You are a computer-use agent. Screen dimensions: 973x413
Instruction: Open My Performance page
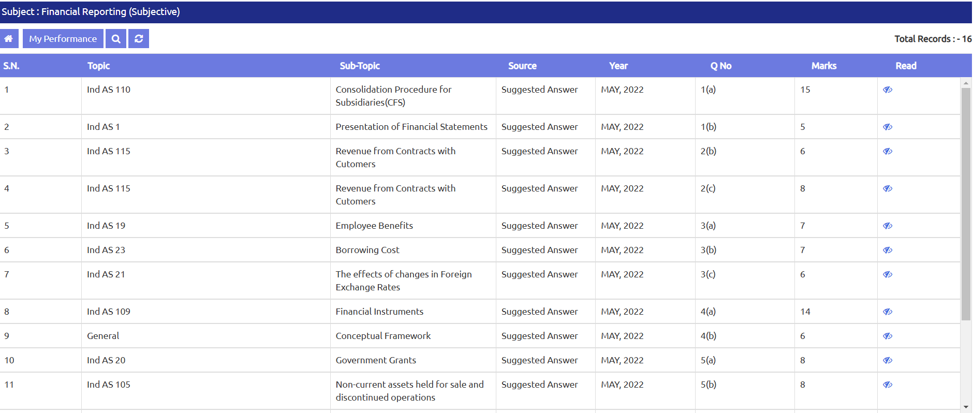pyautogui.click(x=63, y=39)
